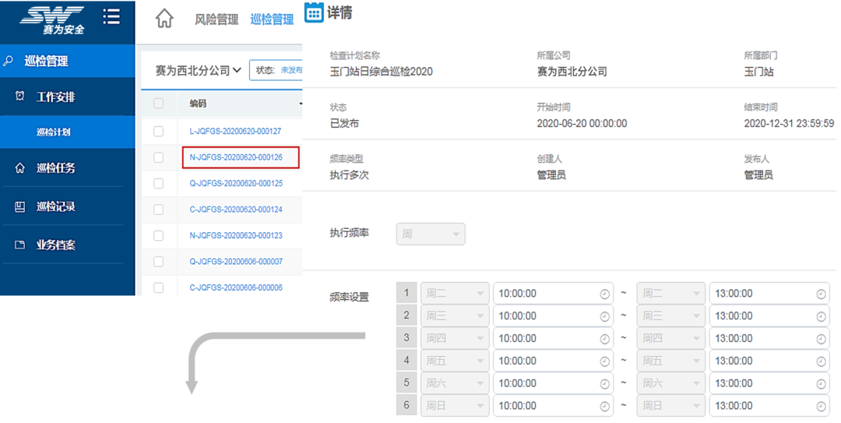The height and width of the screenshot is (423, 841).
Task: Click the 工作安排 alarm clock icon
Action: click(20, 97)
